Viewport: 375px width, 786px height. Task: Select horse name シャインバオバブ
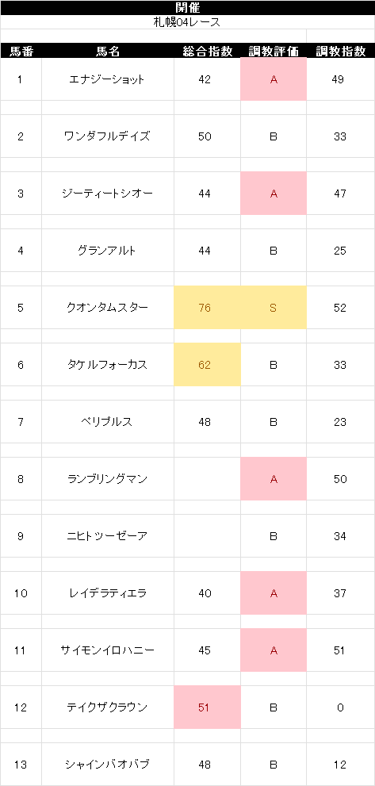pos(107,765)
